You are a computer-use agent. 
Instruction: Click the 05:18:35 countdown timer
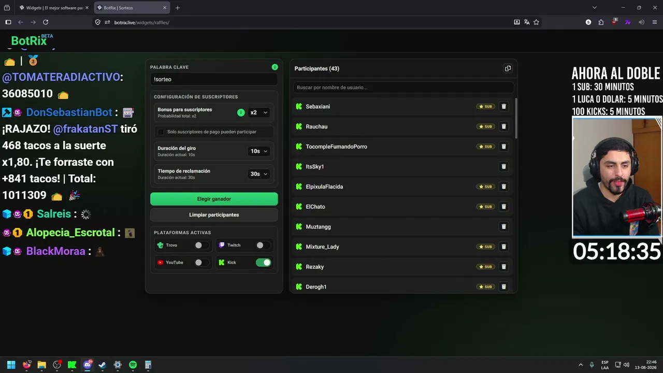pyautogui.click(x=616, y=252)
